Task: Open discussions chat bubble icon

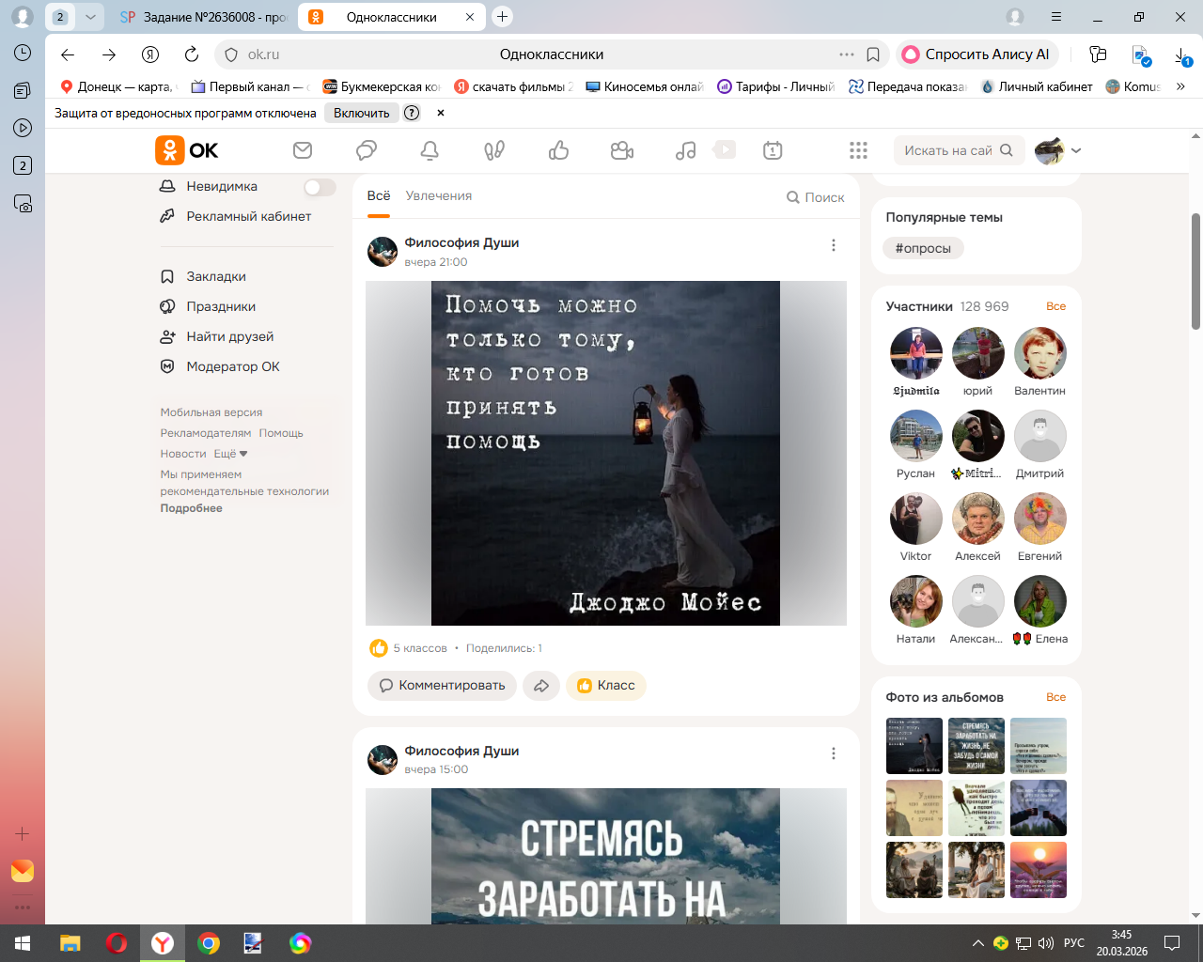Action: 367,150
